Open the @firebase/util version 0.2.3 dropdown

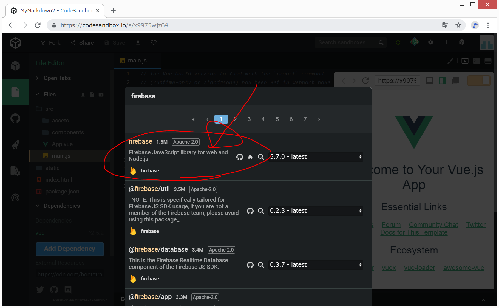tap(316, 211)
